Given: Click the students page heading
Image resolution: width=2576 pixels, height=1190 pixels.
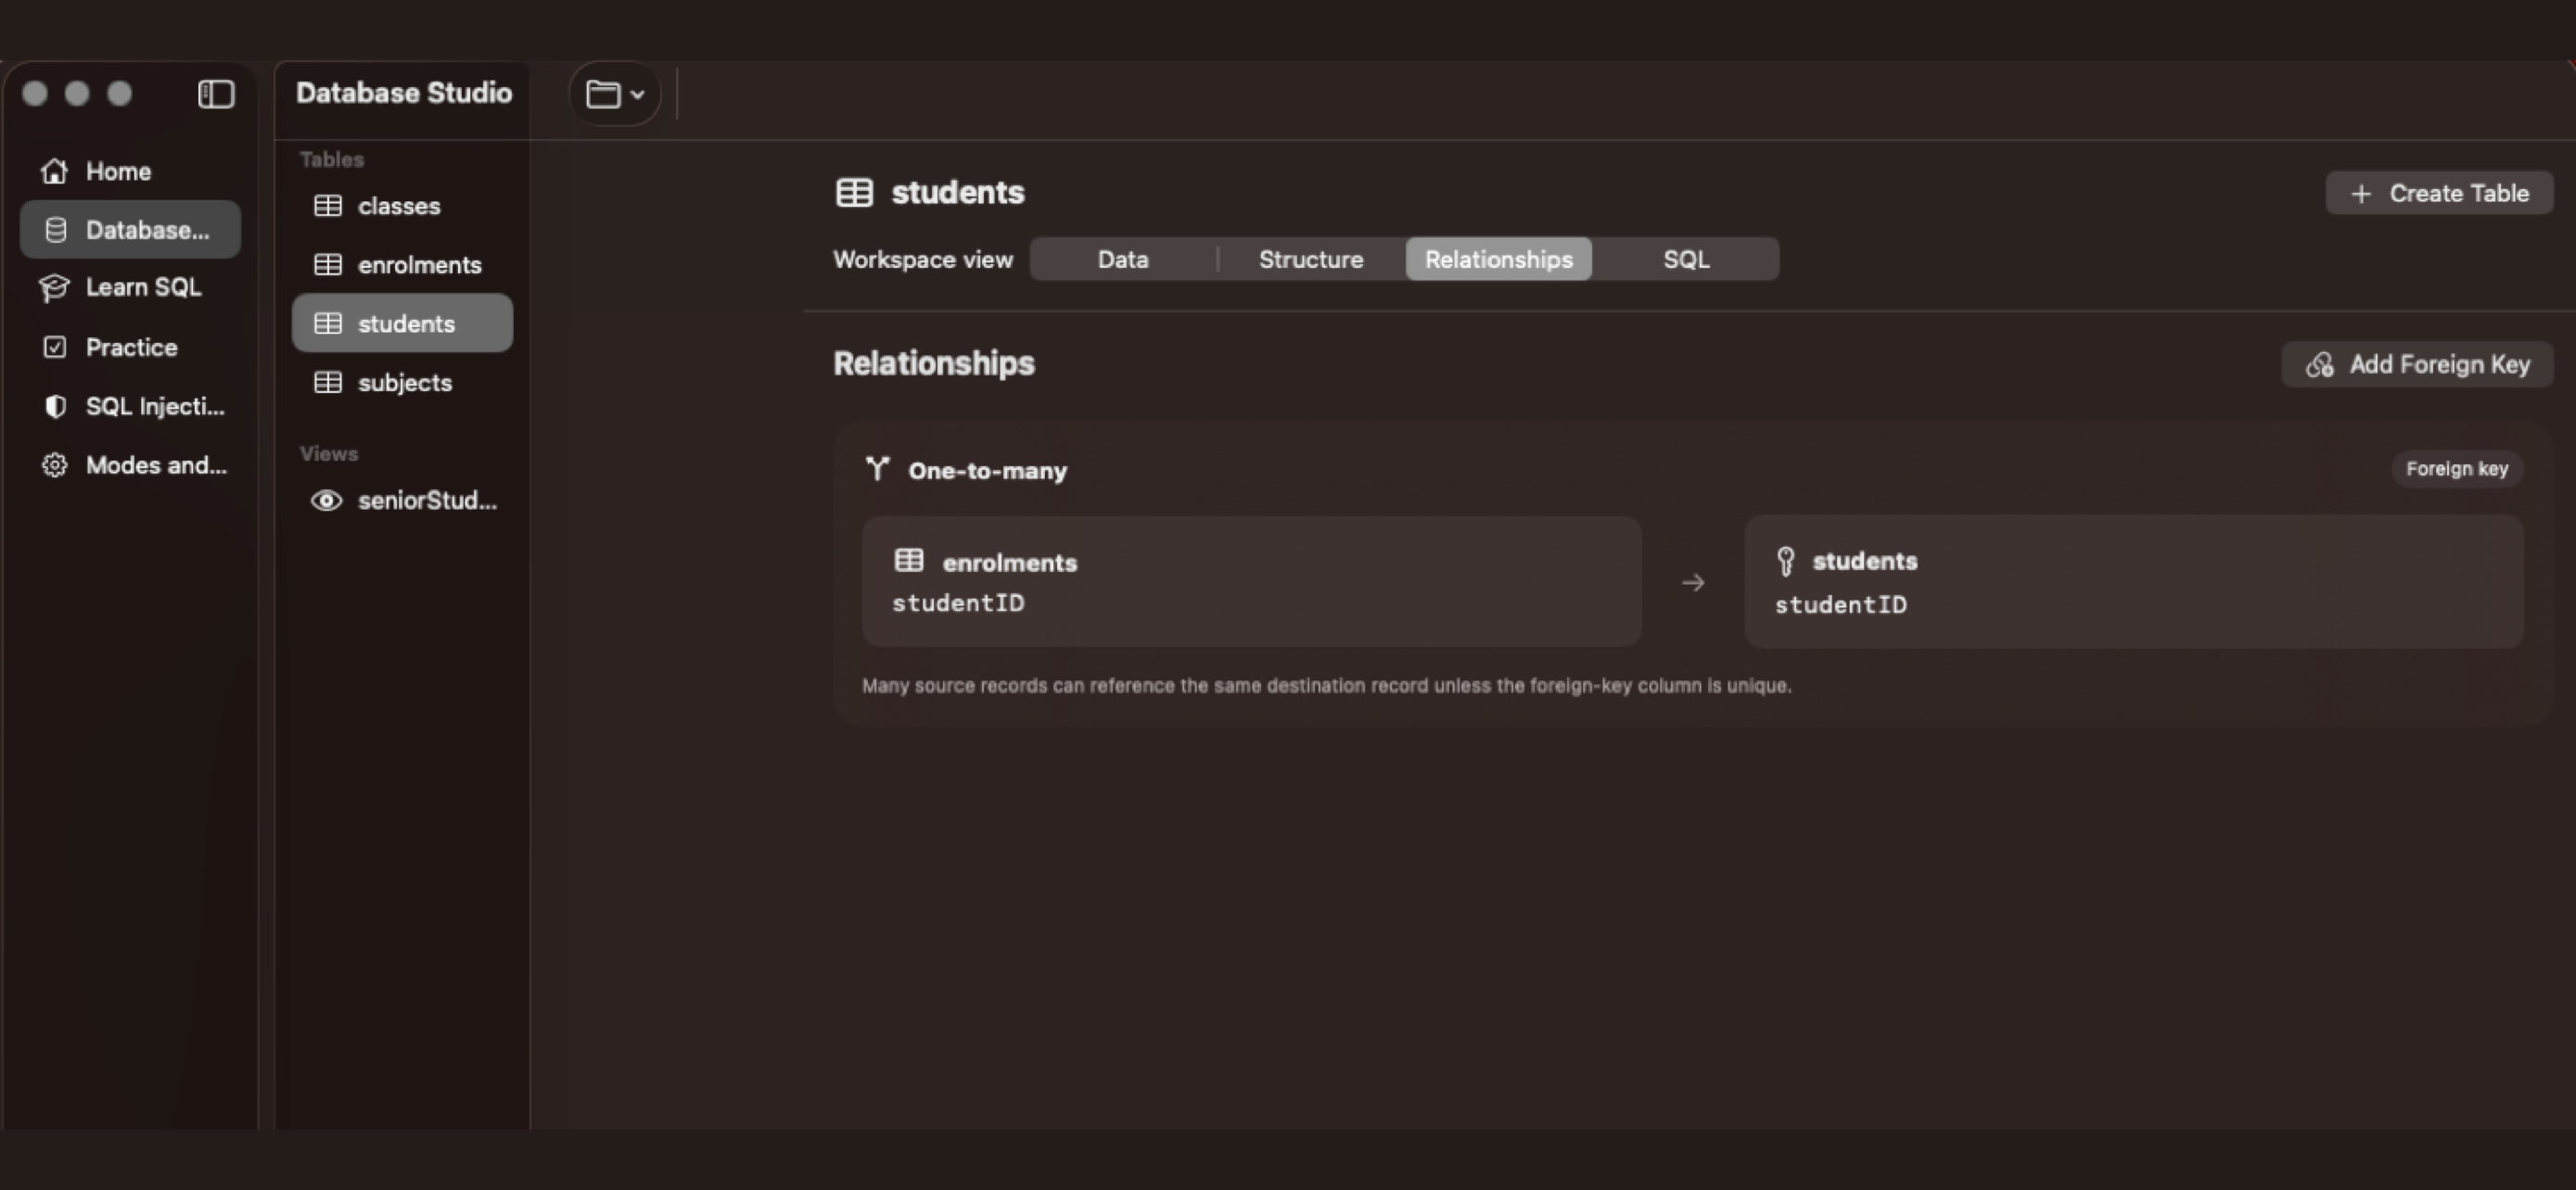Looking at the screenshot, I should pyautogui.click(x=958, y=193).
